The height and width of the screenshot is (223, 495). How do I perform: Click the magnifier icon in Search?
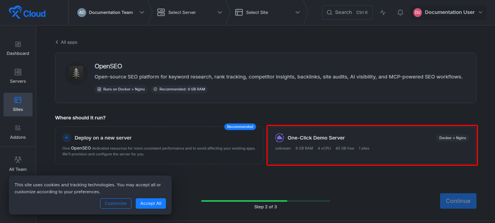click(329, 12)
